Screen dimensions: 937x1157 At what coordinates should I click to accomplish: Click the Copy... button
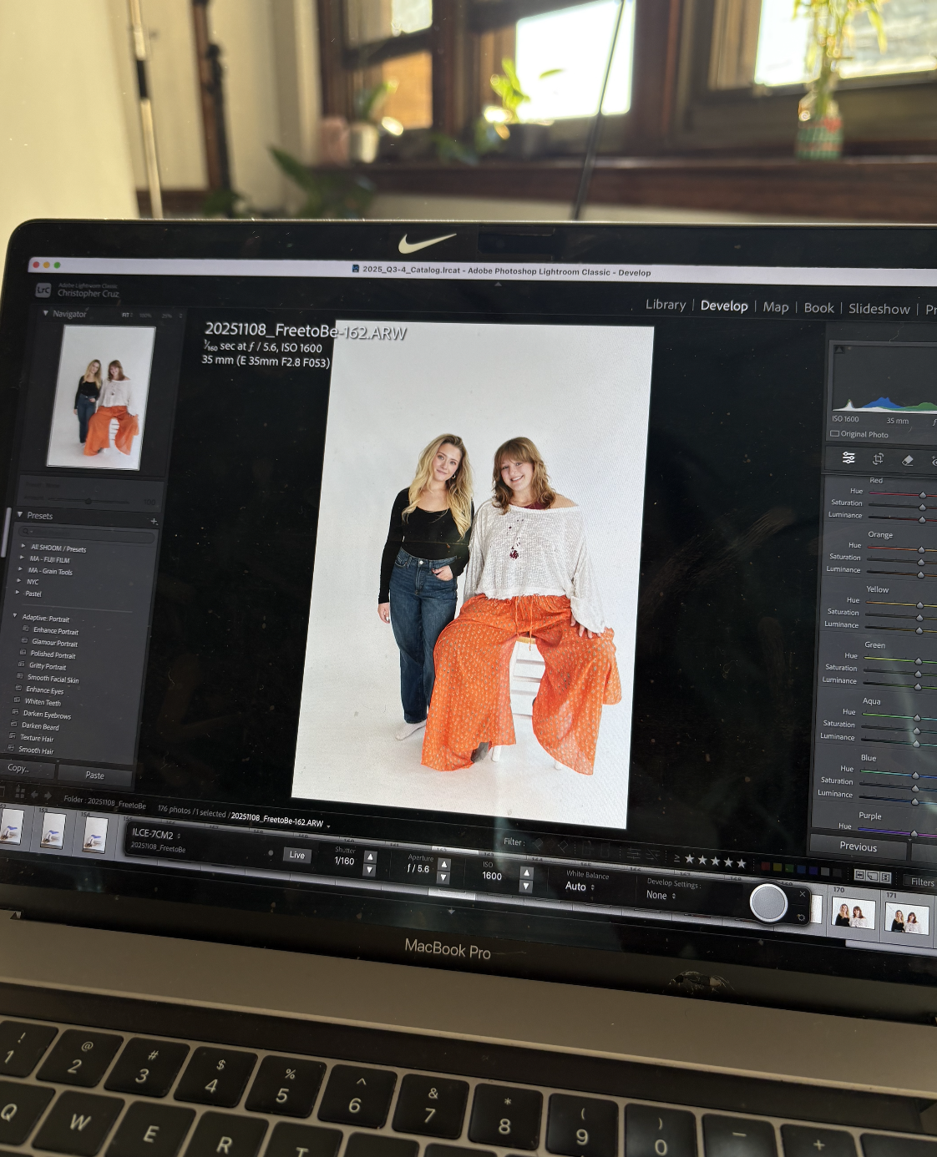point(27,768)
